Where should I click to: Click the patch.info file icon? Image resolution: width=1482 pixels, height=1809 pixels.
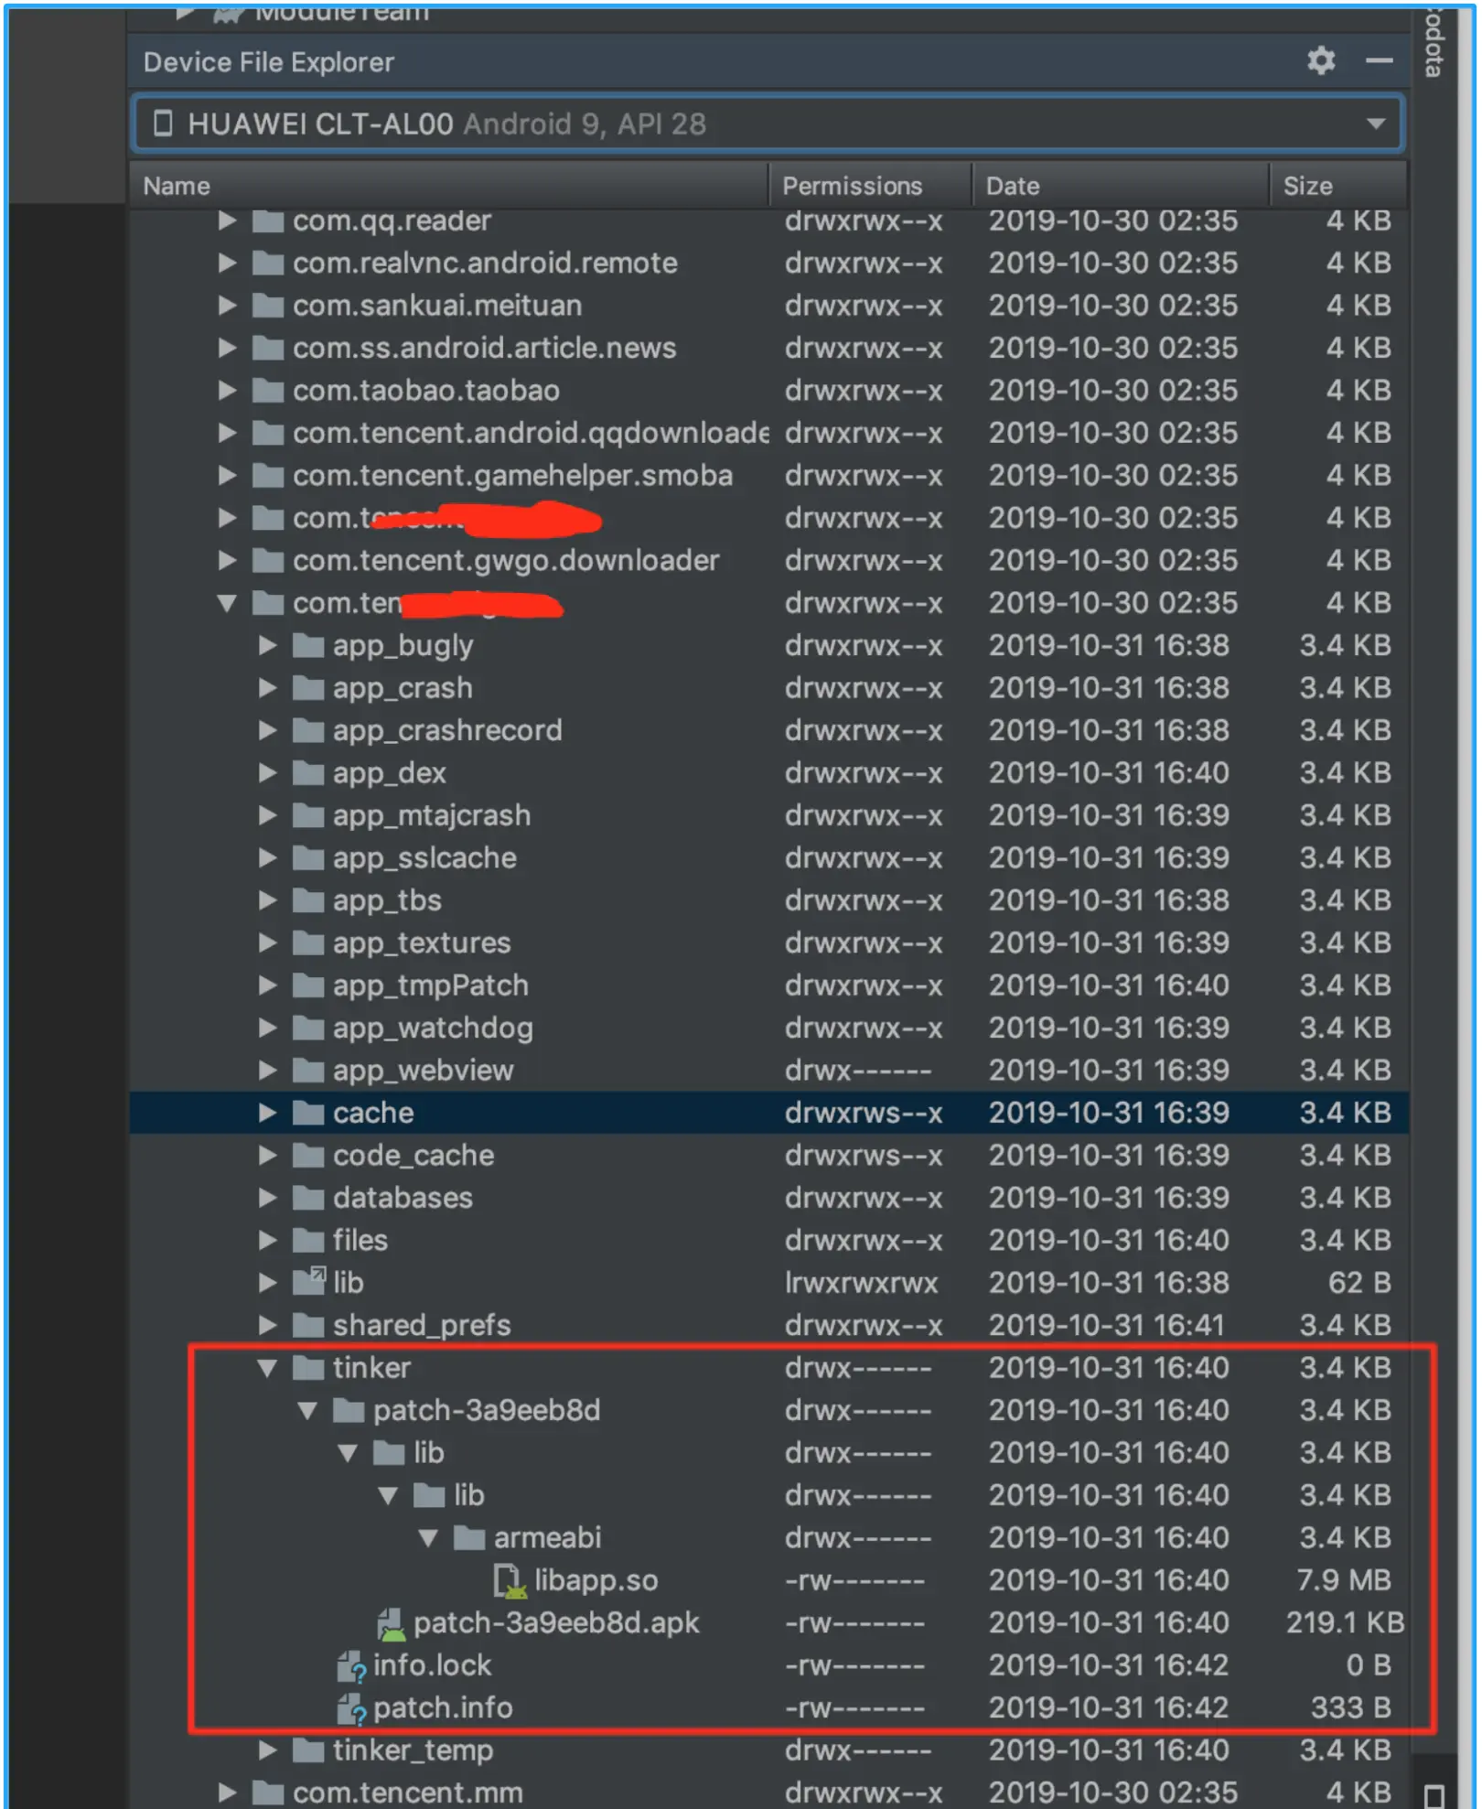click(351, 1709)
